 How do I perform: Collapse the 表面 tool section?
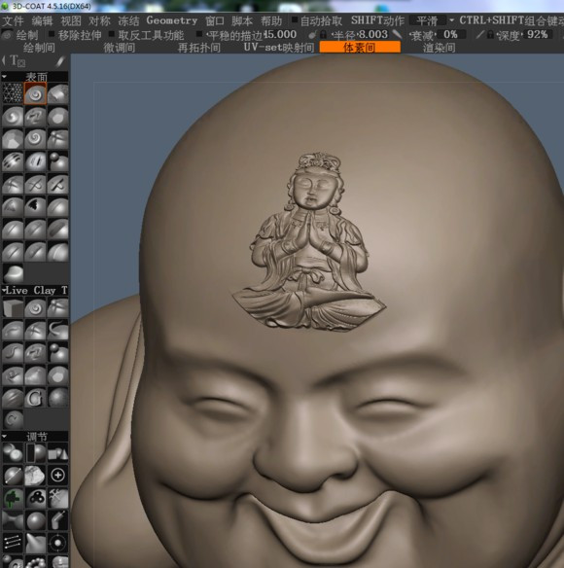click(x=5, y=77)
